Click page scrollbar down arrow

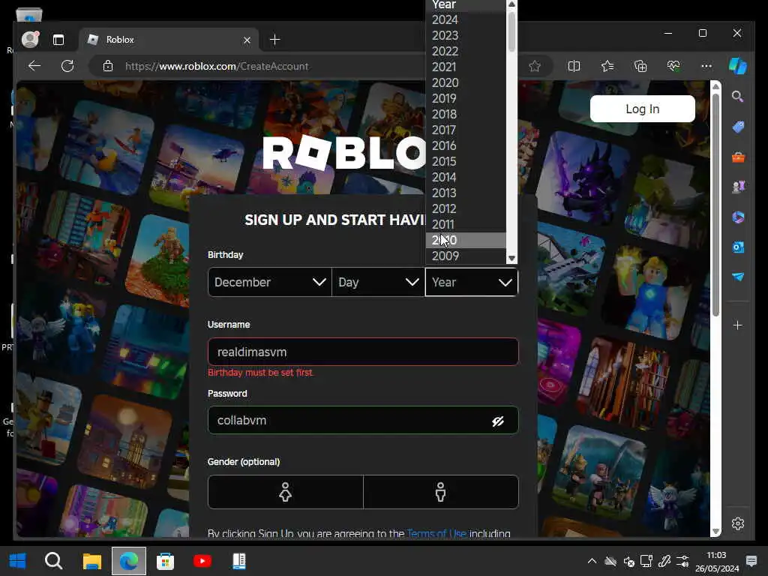point(715,532)
